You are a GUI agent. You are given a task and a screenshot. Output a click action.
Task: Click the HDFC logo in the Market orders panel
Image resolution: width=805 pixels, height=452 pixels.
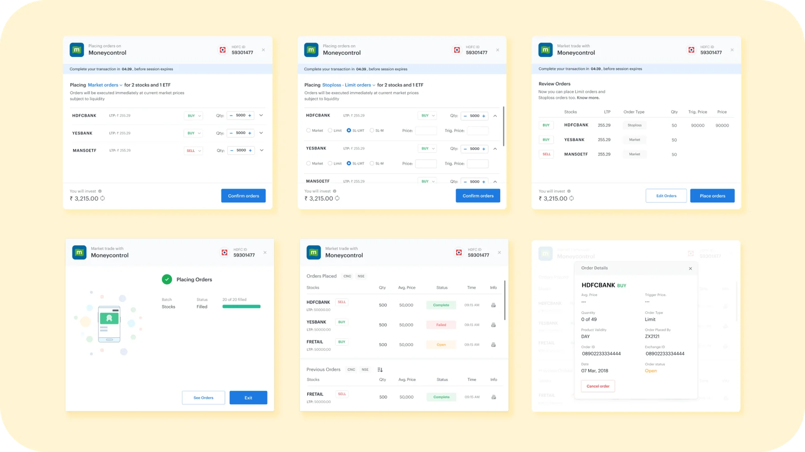click(223, 50)
